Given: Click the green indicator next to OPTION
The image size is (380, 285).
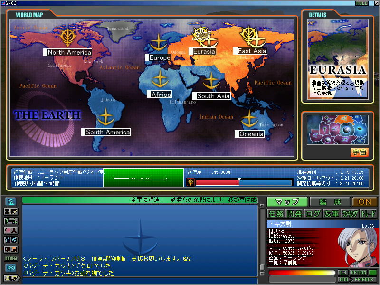Looking at the screenshot, I should pos(372,272).
